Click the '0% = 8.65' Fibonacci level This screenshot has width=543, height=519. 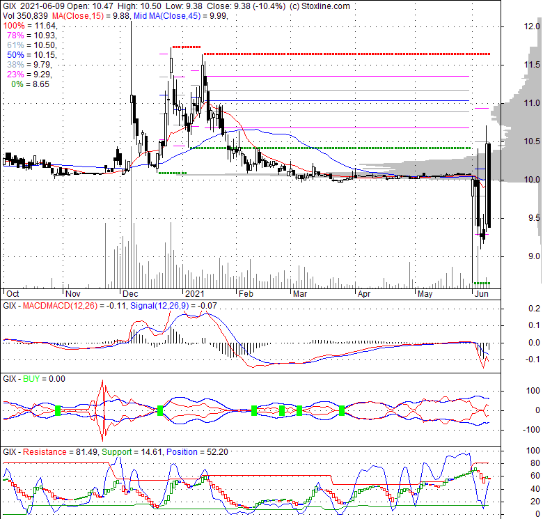(30, 84)
